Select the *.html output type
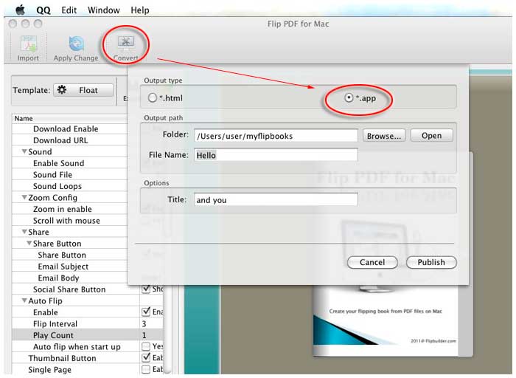The height and width of the screenshot is (378, 516). pos(152,98)
